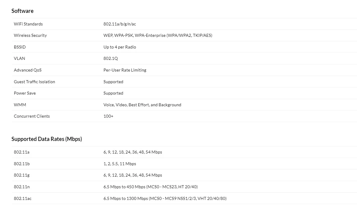Click the BSSID row label
This screenshot has width=357, height=208.
click(20, 47)
